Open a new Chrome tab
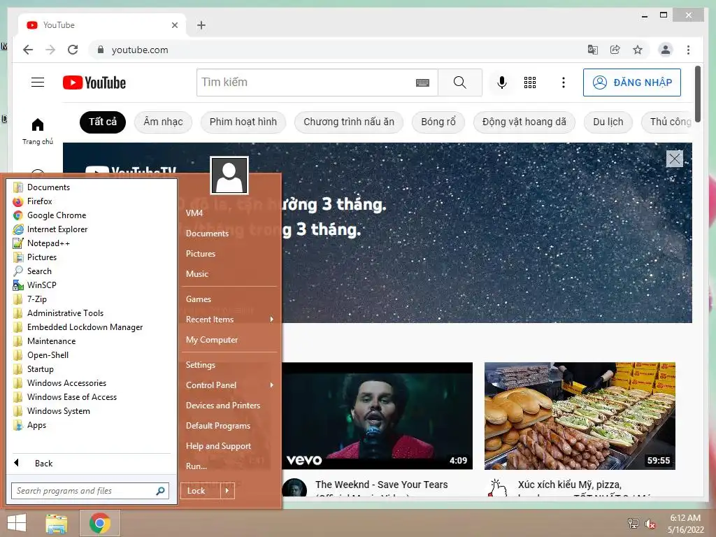 pyautogui.click(x=201, y=25)
